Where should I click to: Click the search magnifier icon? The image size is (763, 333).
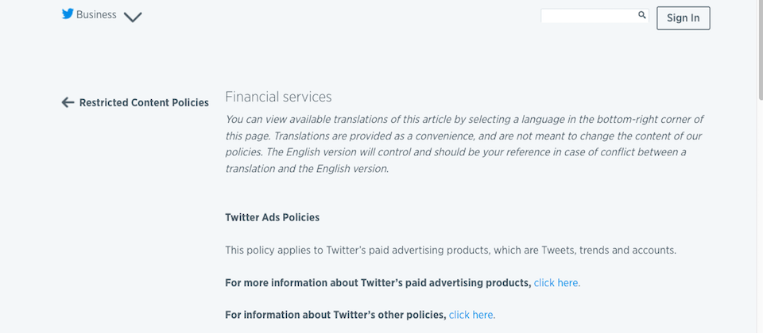pos(642,15)
